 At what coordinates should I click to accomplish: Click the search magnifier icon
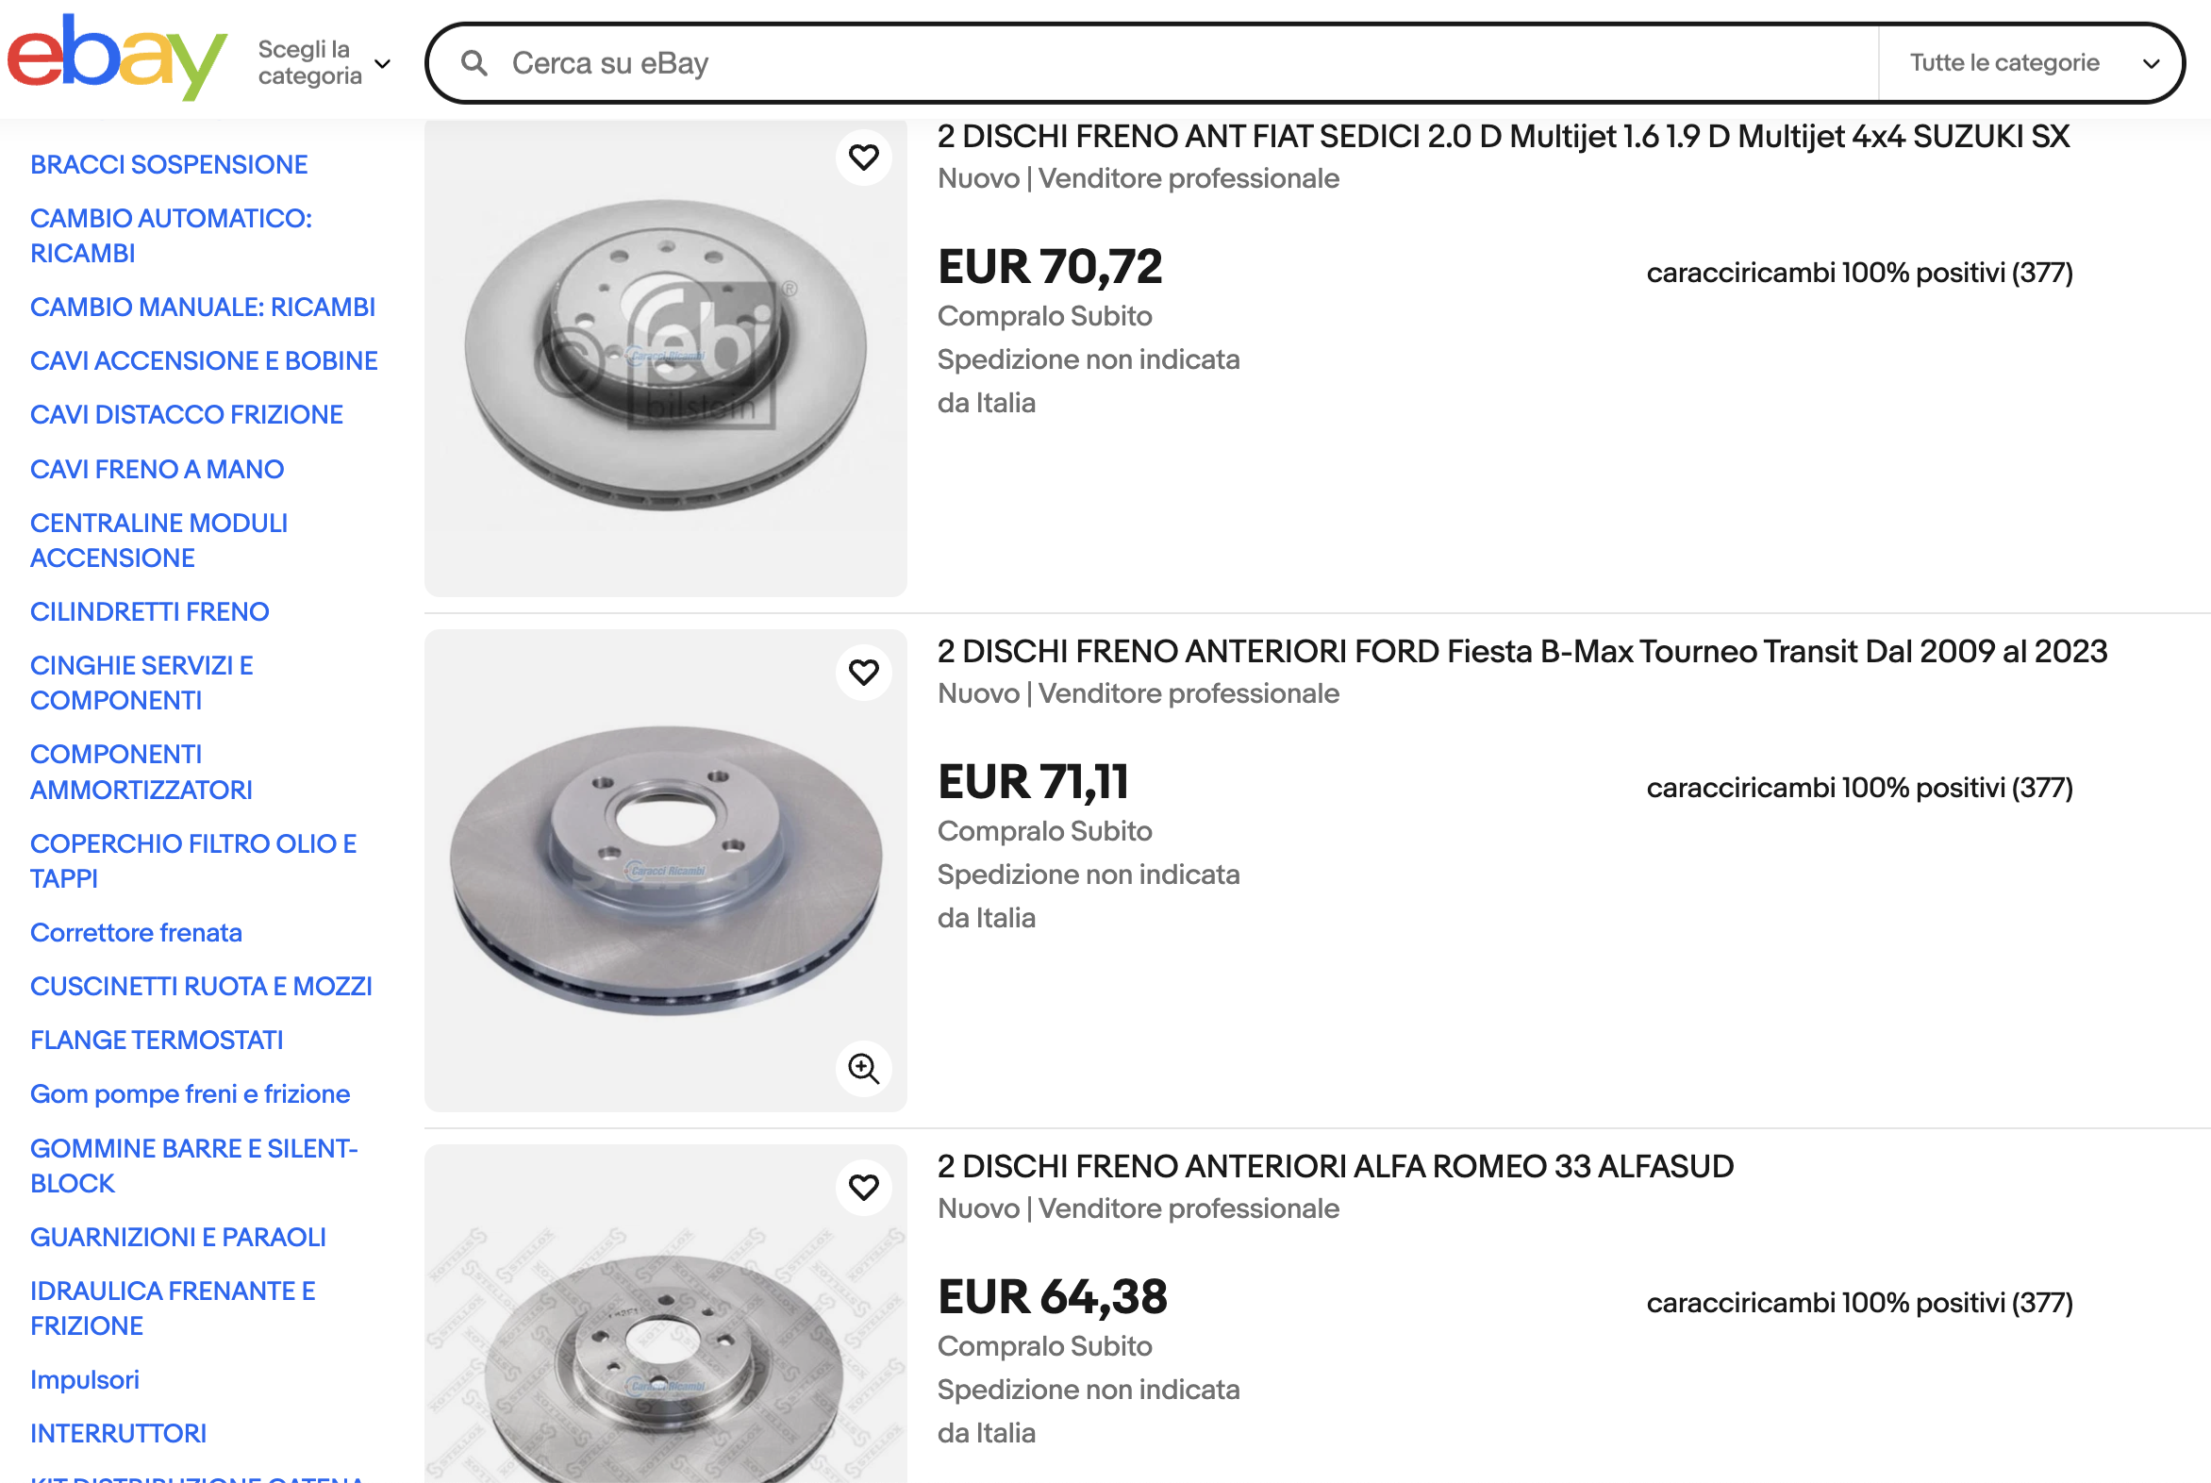474,63
